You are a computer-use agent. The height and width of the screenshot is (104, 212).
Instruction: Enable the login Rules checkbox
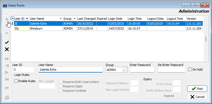point(16,81)
